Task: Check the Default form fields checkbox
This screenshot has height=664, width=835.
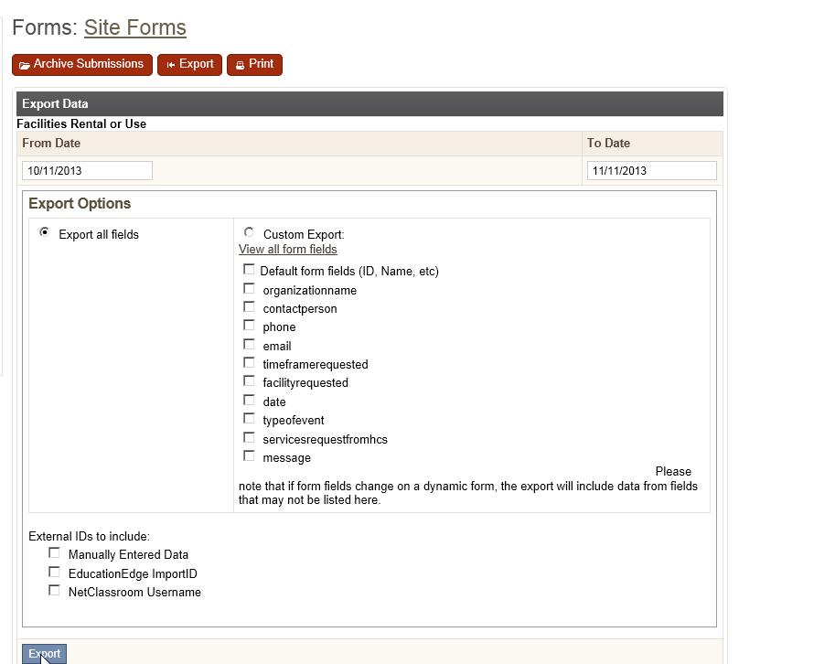Action: (x=249, y=270)
